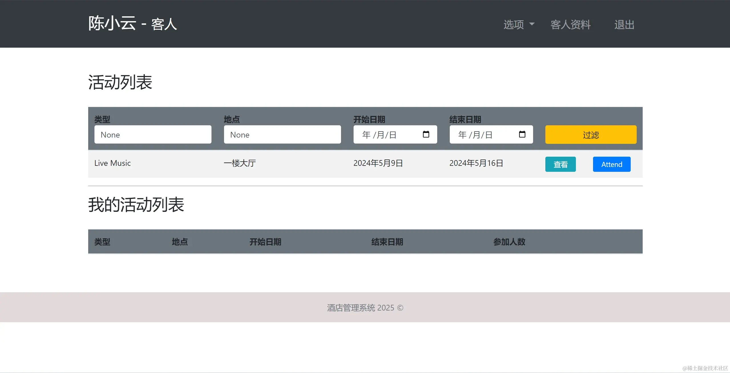This screenshot has height=373, width=730.
Task: Click 查看 for Live Music event
Action: (x=560, y=164)
